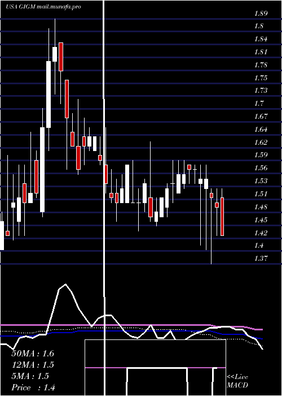The height and width of the screenshot is (396, 282).
Task: Click the 1.84 price axis label
Action: [261, 40]
